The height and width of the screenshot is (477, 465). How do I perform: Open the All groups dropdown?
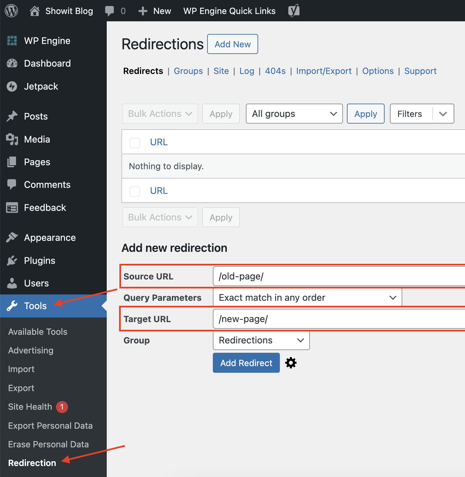(x=294, y=114)
